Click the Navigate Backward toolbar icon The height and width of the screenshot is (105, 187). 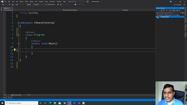3,5
